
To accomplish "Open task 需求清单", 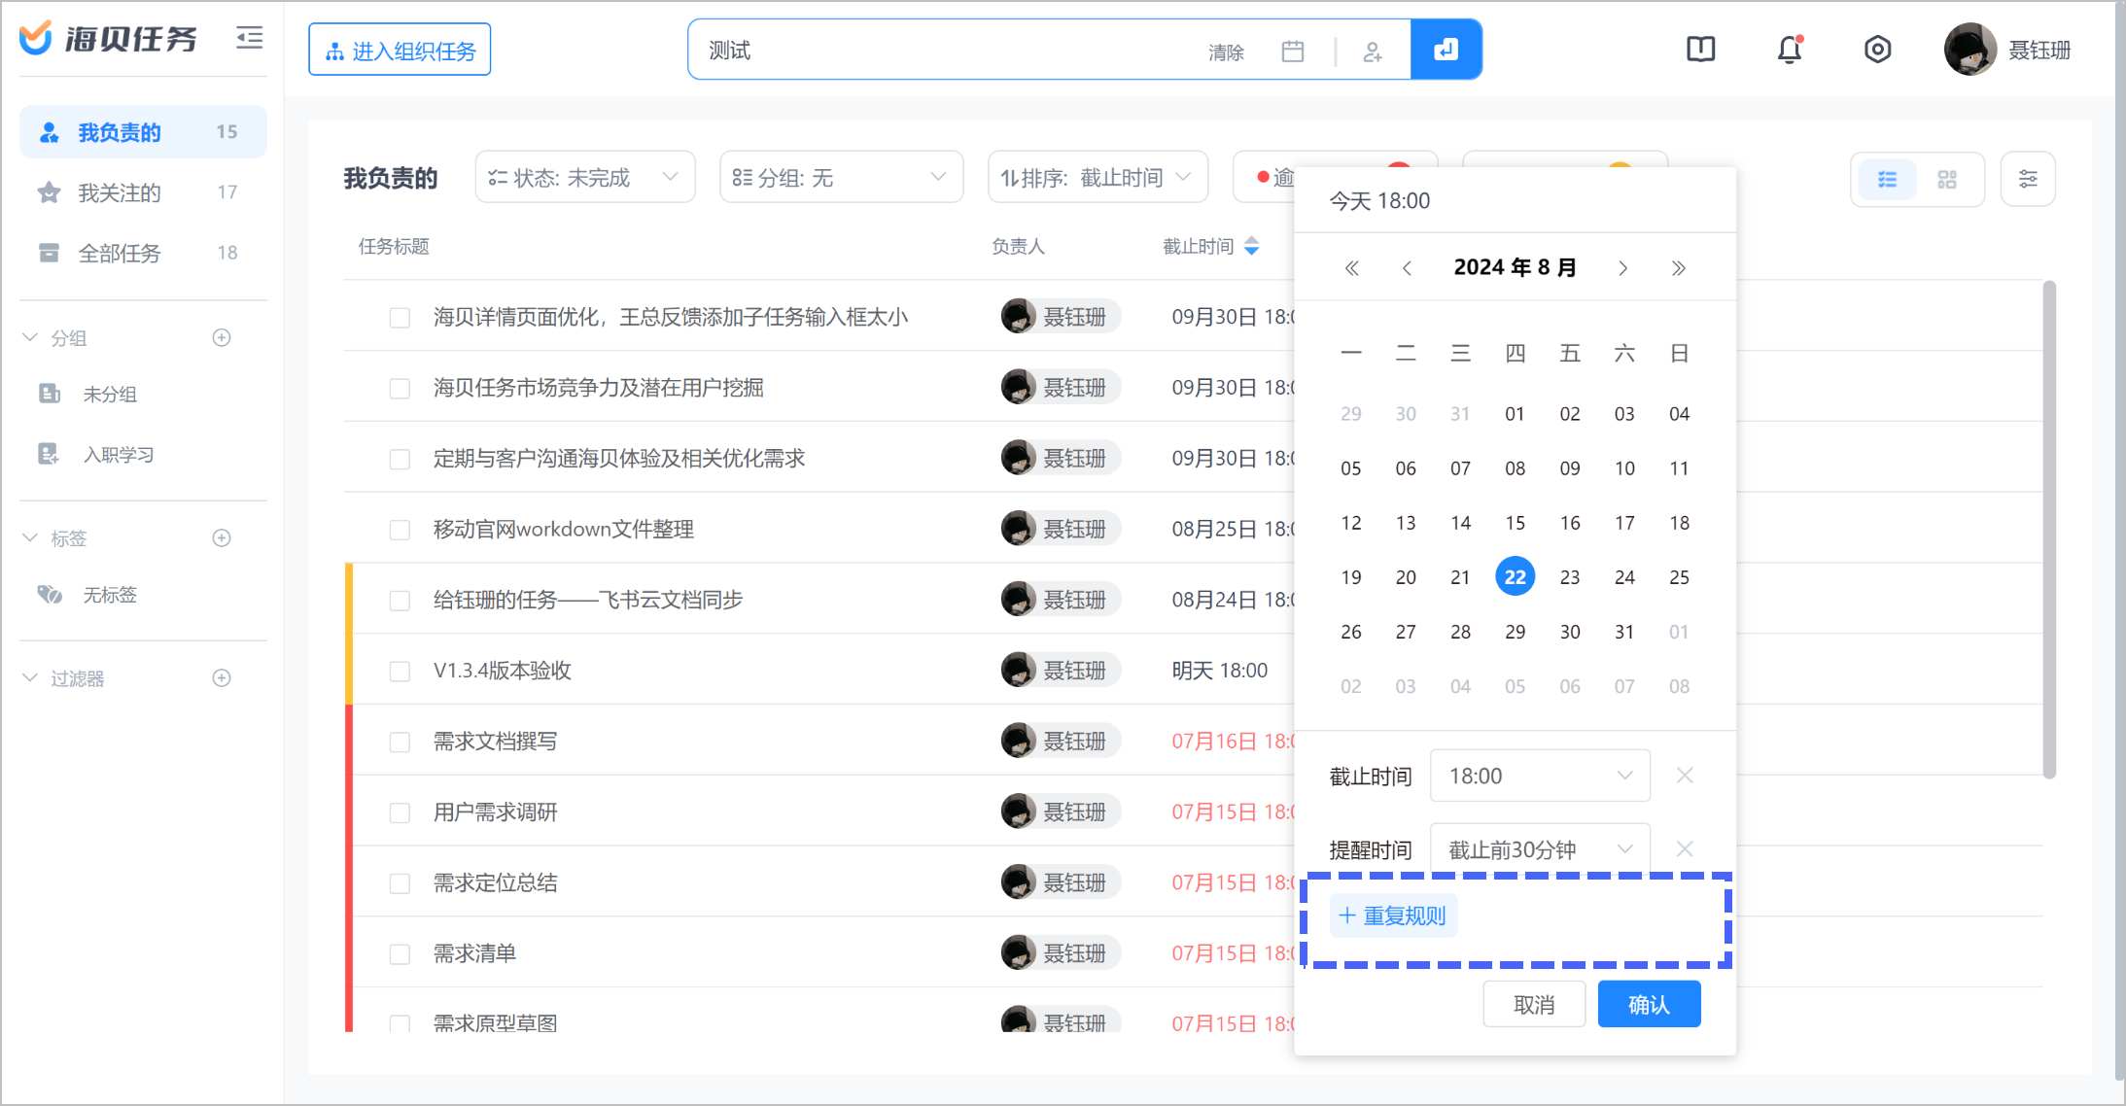I will pyautogui.click(x=474, y=953).
